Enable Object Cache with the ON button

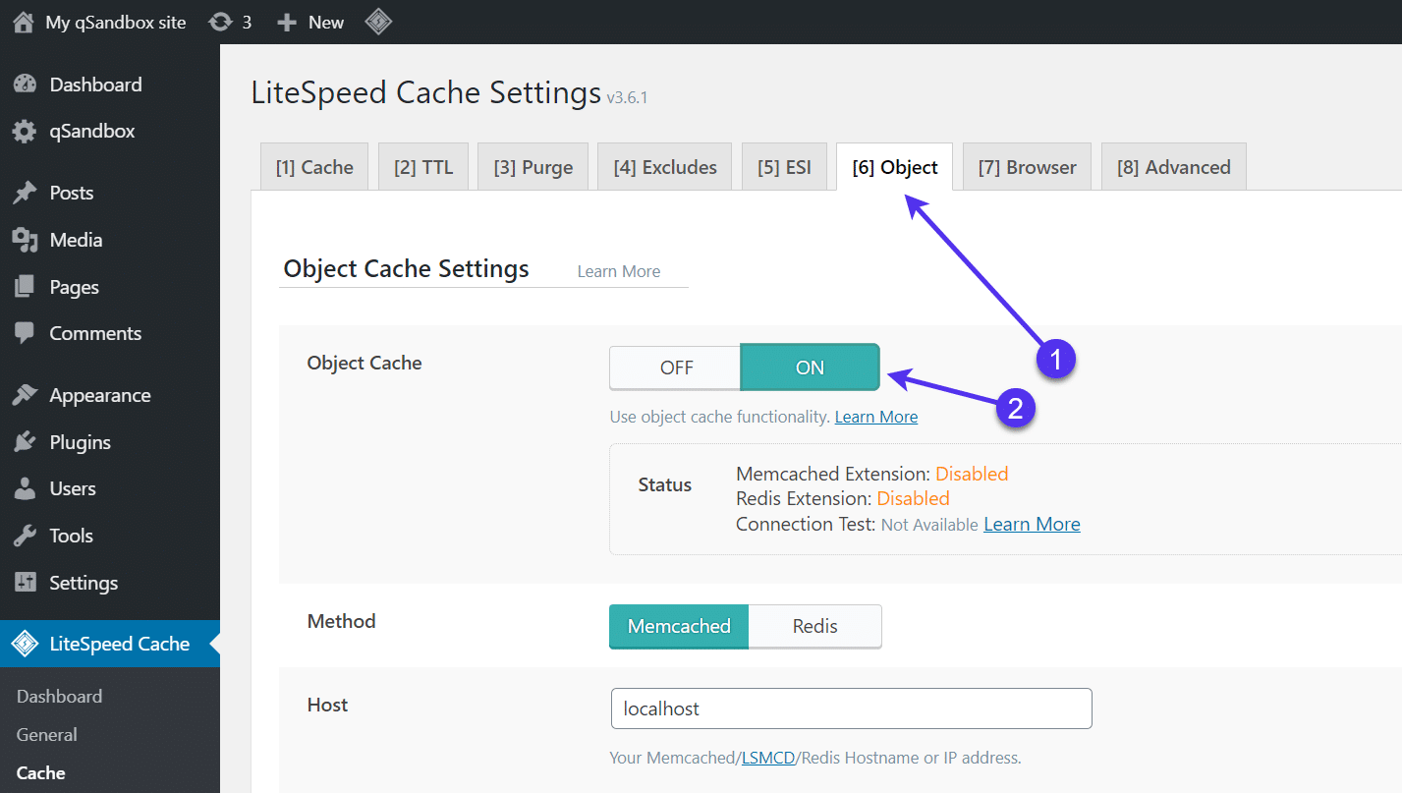pyautogui.click(x=809, y=367)
